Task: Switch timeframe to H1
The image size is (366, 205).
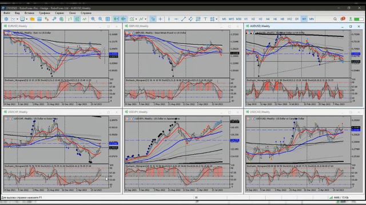Action: tap(246, 19)
